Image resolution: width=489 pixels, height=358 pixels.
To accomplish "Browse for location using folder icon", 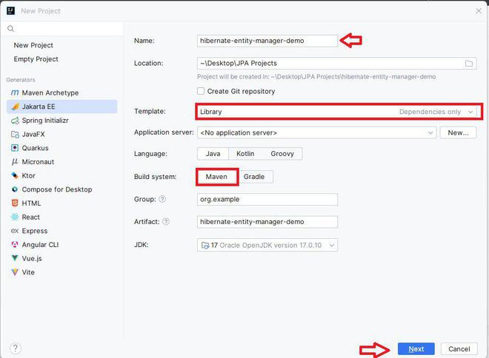I will (x=469, y=64).
